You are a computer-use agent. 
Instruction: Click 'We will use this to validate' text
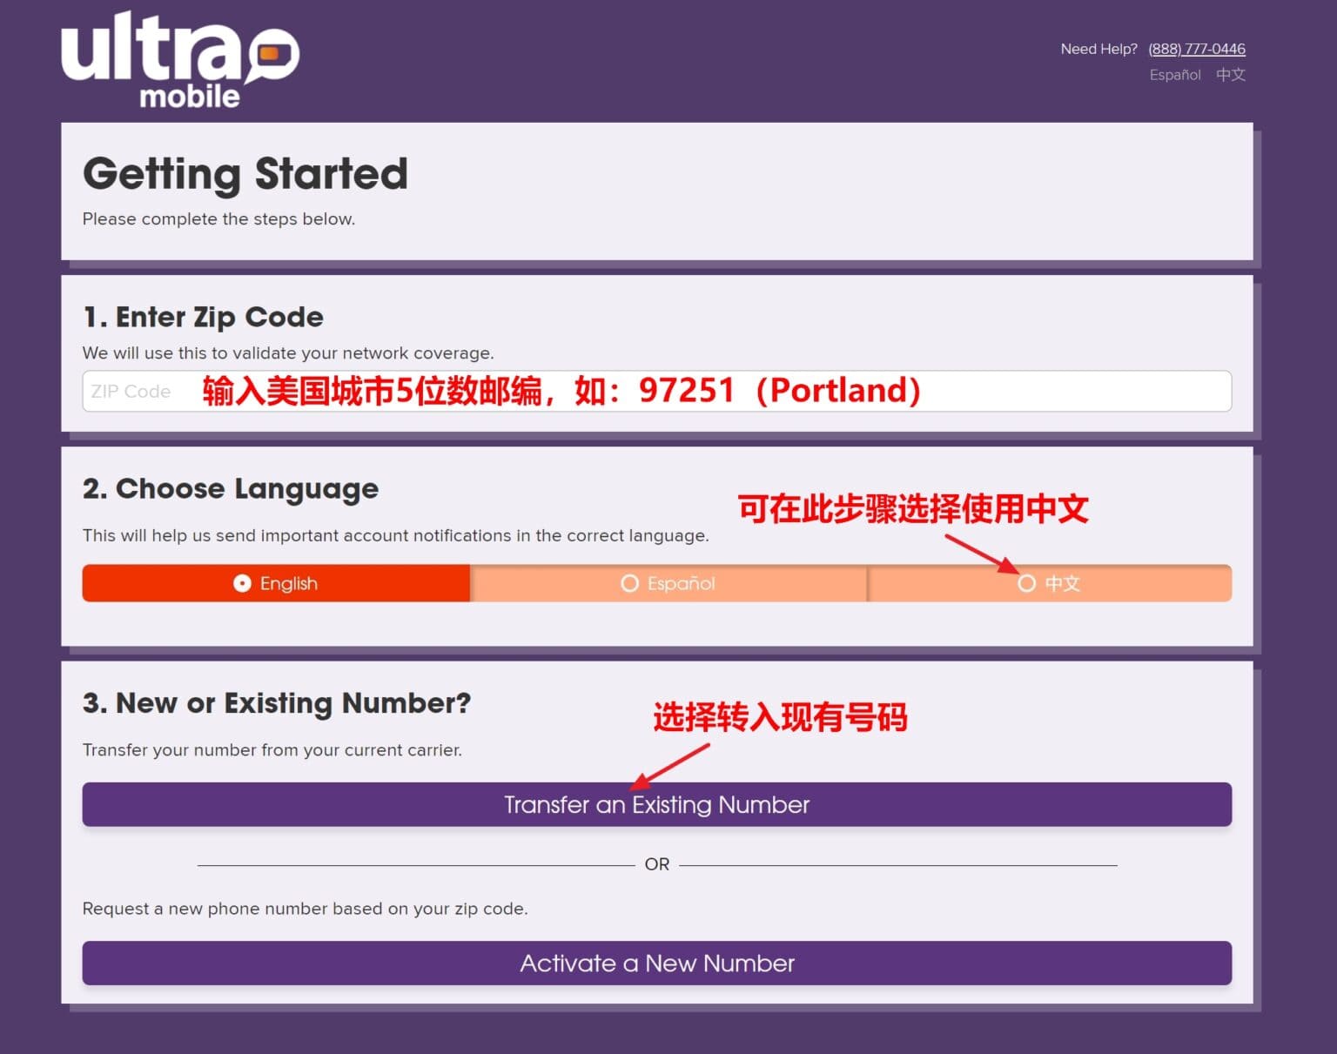[288, 353]
